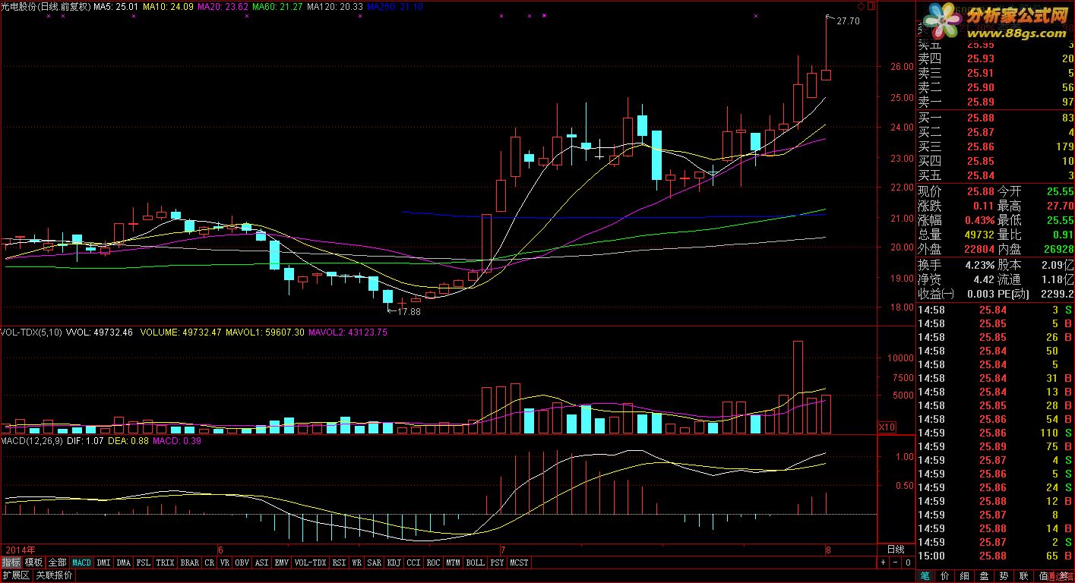Select the BRAR indicator tab
Viewport: 1075px width, 583px height.
(189, 563)
